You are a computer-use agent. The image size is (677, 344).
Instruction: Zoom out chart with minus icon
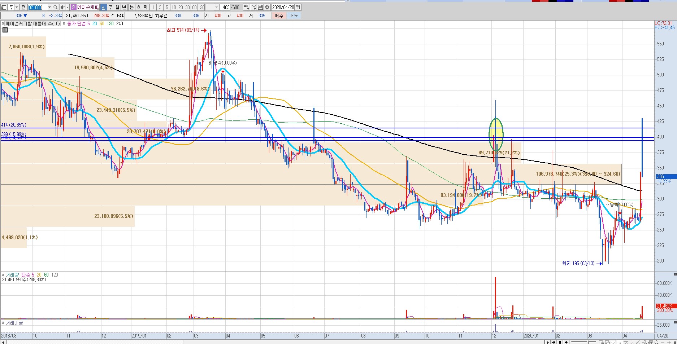point(663,343)
